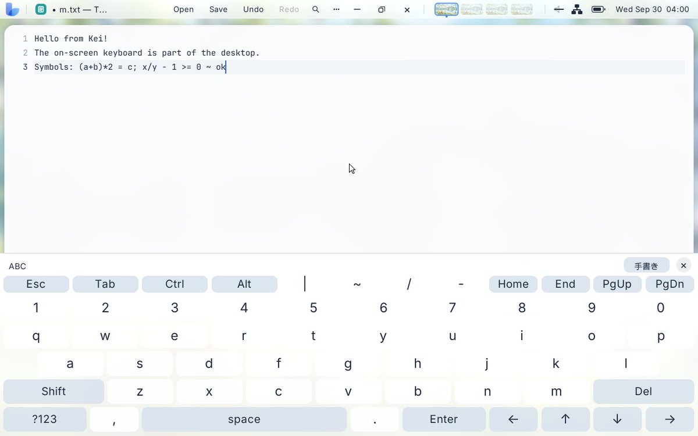Close the on-screen keyboard with the X button

[x=684, y=265]
